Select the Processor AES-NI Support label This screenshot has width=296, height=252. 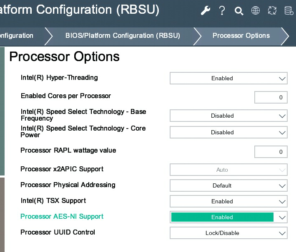pyautogui.click(x=62, y=217)
